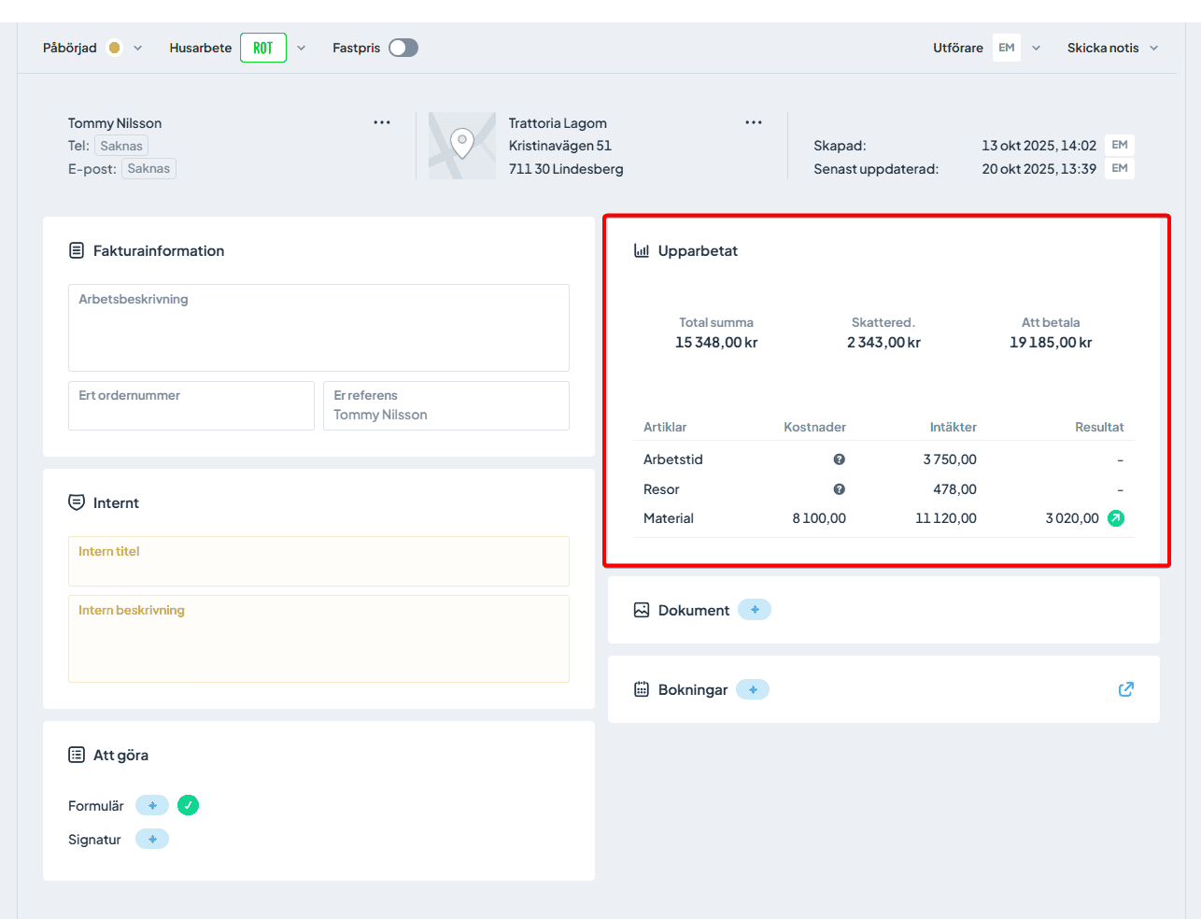Click the Saknas phone number tag
1201x919 pixels.
121,146
